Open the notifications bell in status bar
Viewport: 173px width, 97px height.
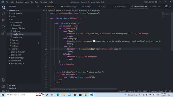coord(170,91)
